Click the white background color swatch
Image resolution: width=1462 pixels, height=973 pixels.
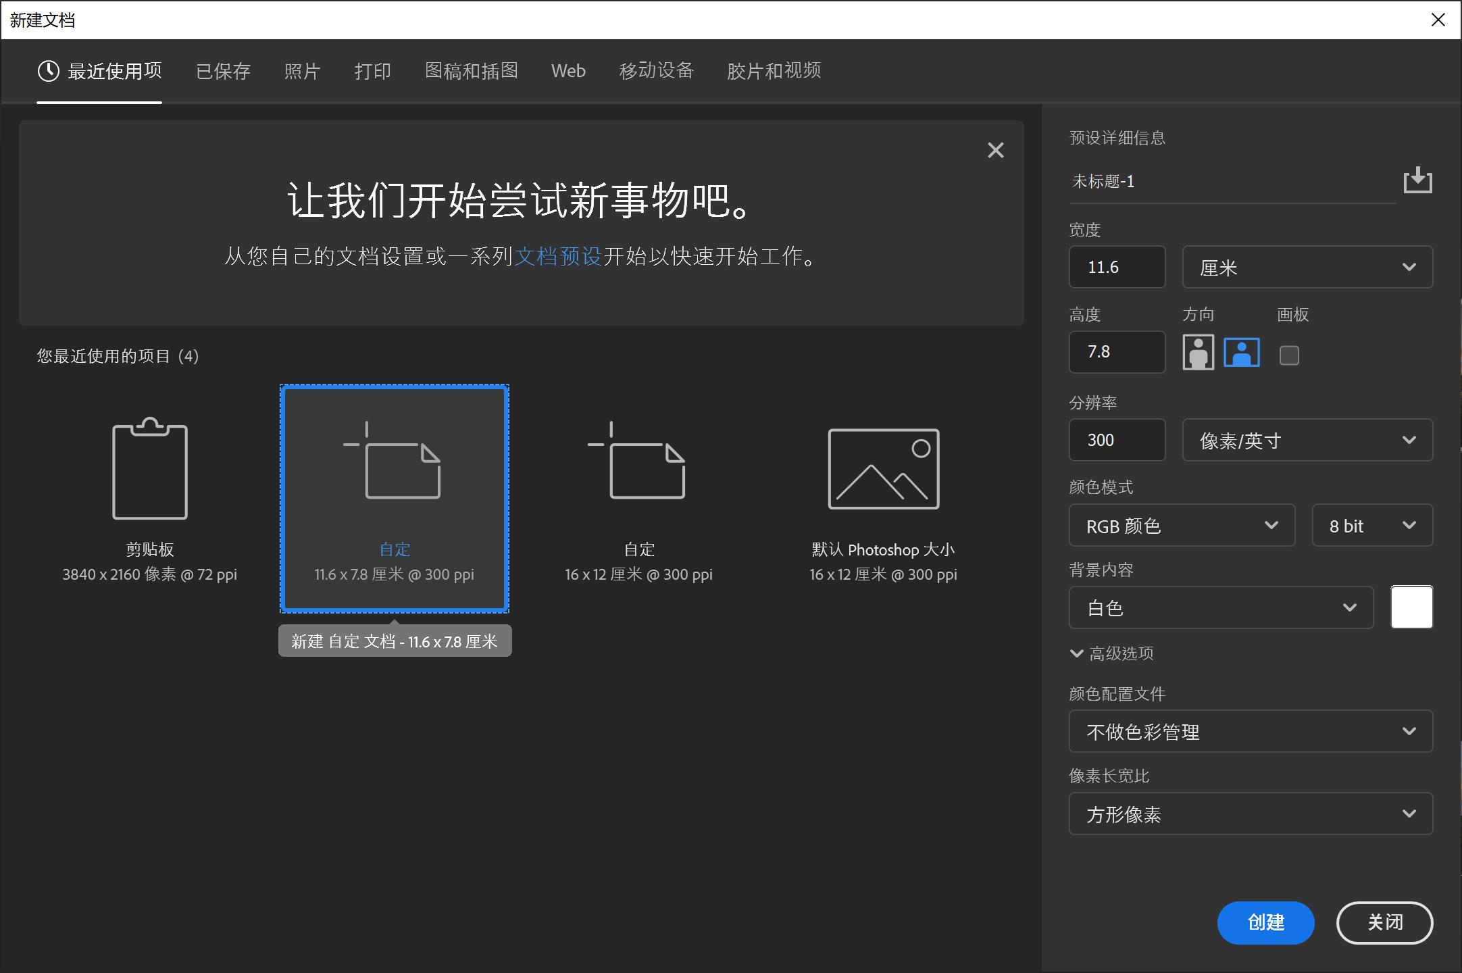pos(1411,607)
